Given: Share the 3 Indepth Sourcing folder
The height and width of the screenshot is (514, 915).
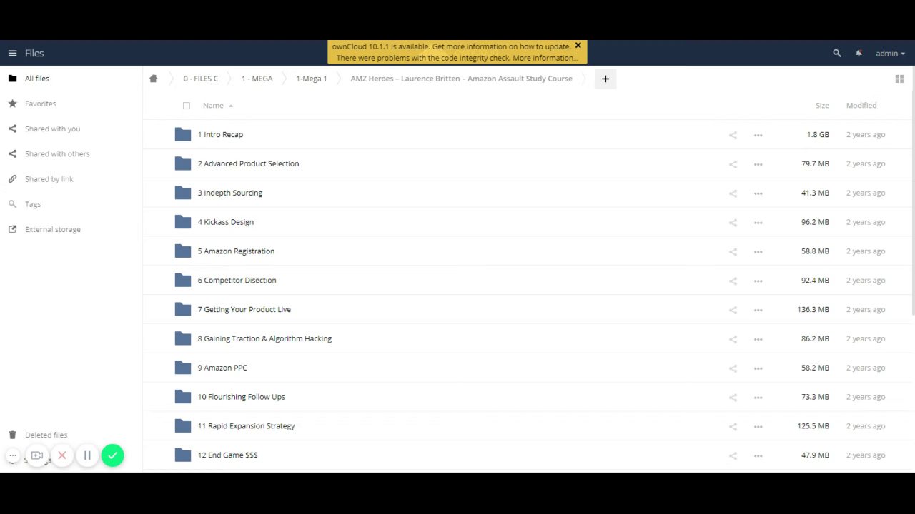Looking at the screenshot, I should click(733, 193).
